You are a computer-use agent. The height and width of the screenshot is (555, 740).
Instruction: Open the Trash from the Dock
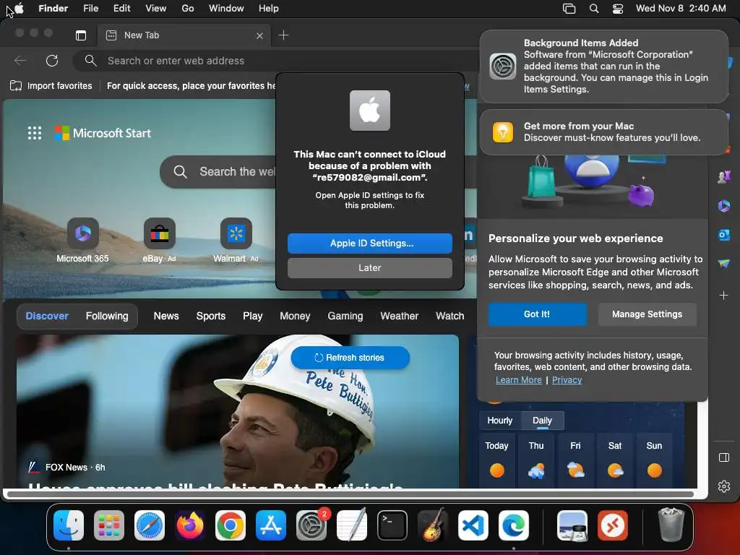coord(671,525)
